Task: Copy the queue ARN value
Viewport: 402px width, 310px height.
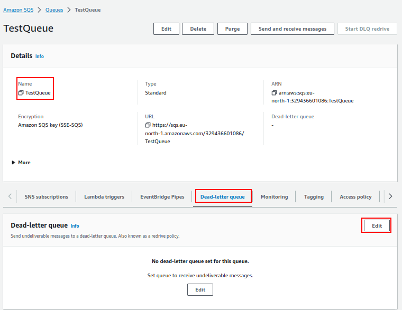Action: [x=274, y=92]
